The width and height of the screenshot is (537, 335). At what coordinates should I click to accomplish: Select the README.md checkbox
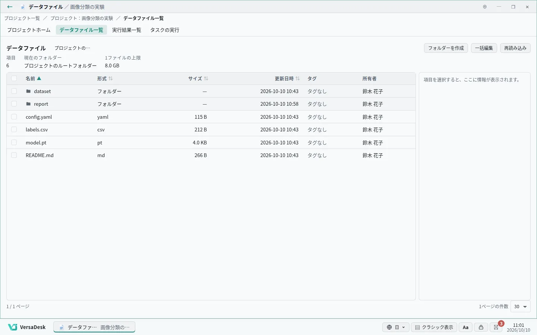[14, 155]
